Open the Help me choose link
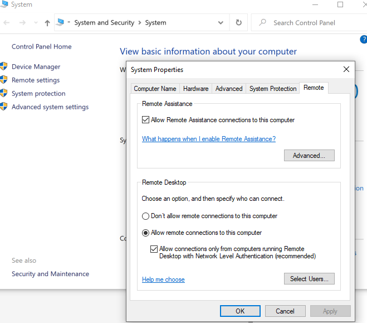The width and height of the screenshot is (367, 323). click(x=163, y=279)
